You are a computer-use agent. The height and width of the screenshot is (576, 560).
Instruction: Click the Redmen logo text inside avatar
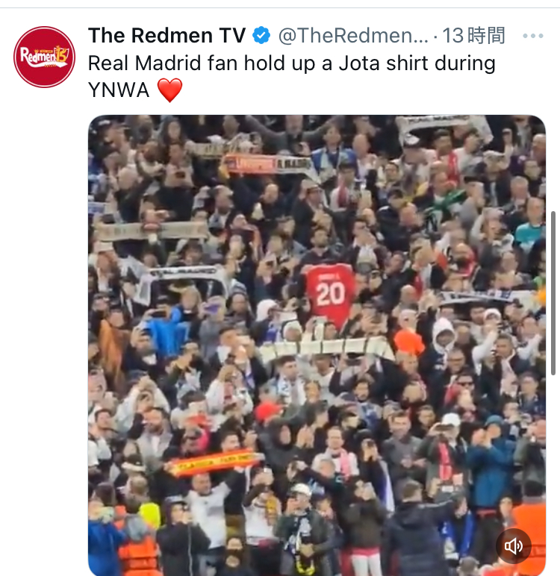tap(44, 56)
